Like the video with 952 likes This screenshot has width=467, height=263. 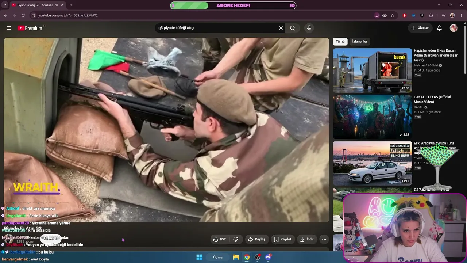click(220, 239)
